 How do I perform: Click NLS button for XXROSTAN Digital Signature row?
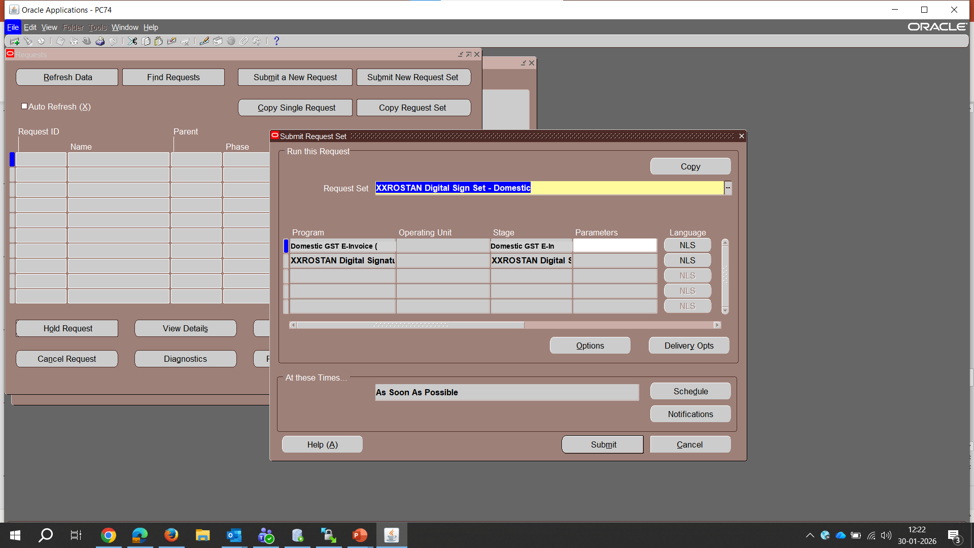687,260
